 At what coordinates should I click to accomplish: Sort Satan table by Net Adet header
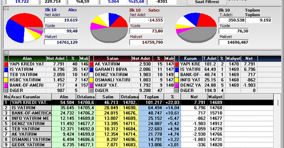pos(141,58)
